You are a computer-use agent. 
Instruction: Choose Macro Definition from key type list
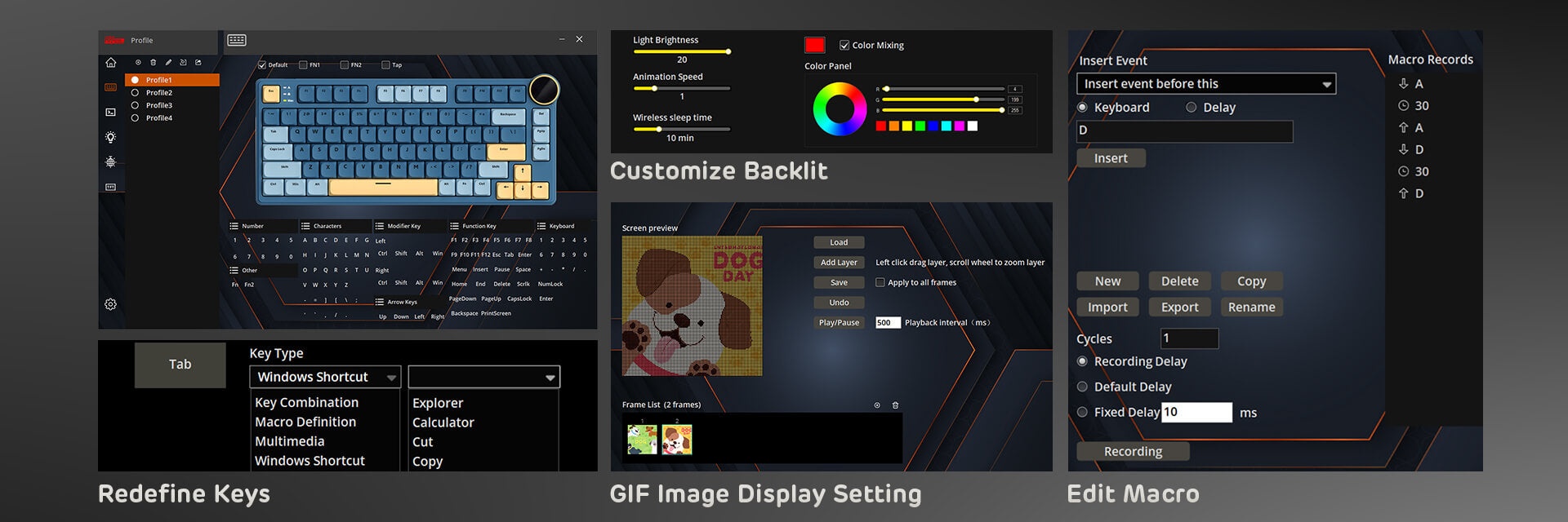click(x=305, y=422)
